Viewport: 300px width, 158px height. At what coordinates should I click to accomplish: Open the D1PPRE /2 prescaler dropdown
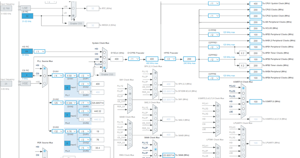[x=214, y=35]
